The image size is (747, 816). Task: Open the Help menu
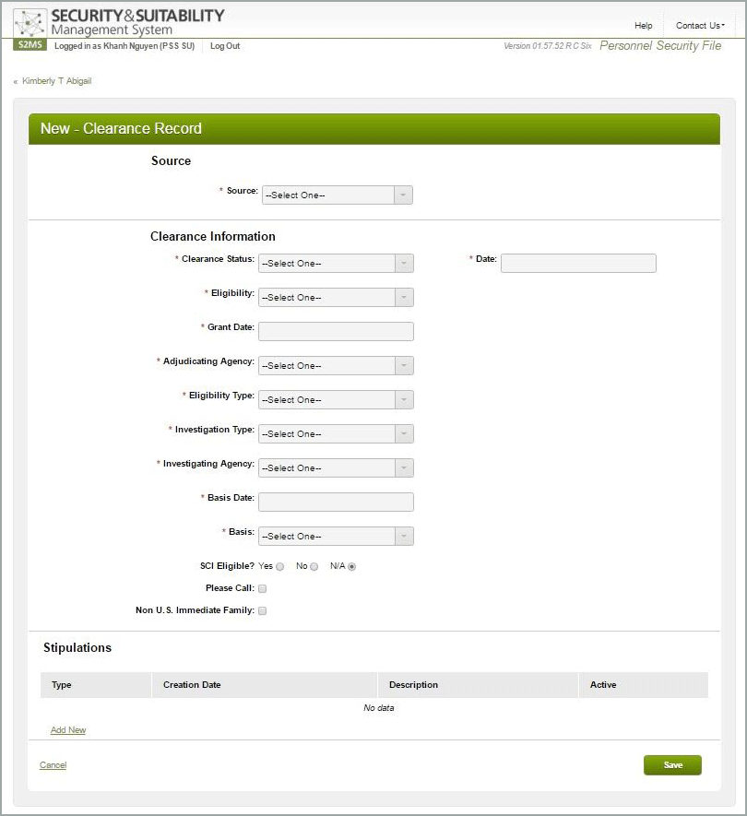(643, 26)
